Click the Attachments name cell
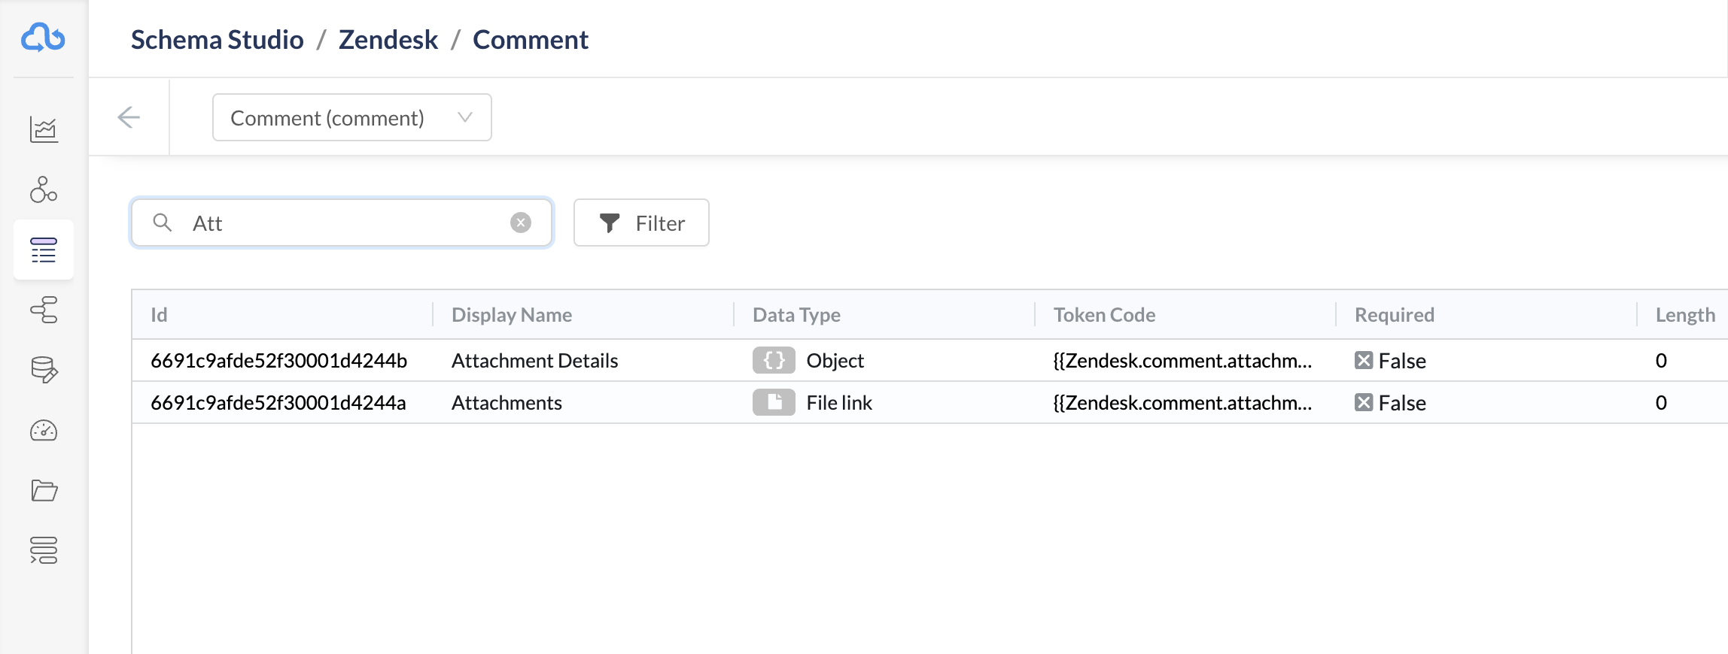Viewport: 1728px width, 654px height. click(507, 403)
